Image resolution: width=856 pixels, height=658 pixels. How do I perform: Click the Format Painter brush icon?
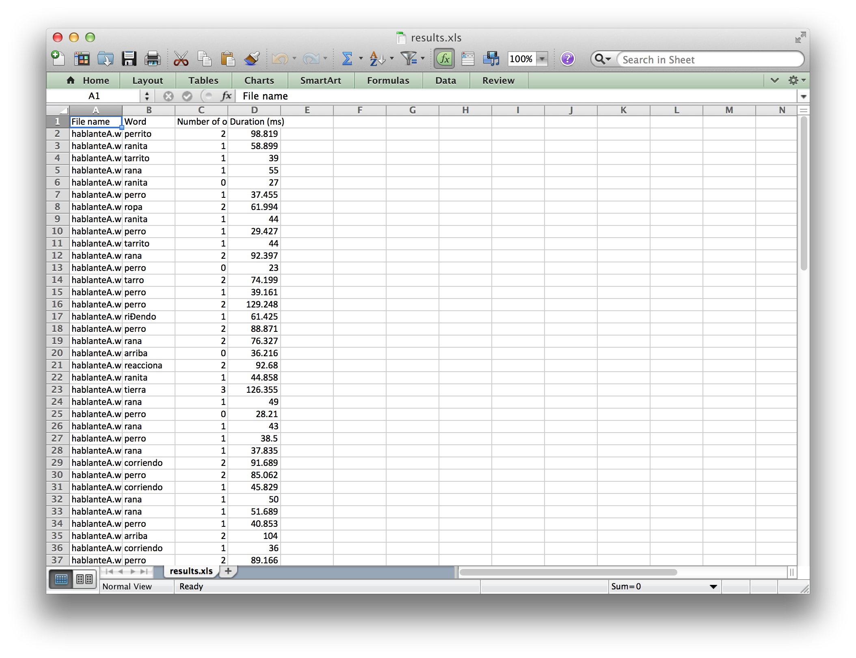(x=252, y=59)
